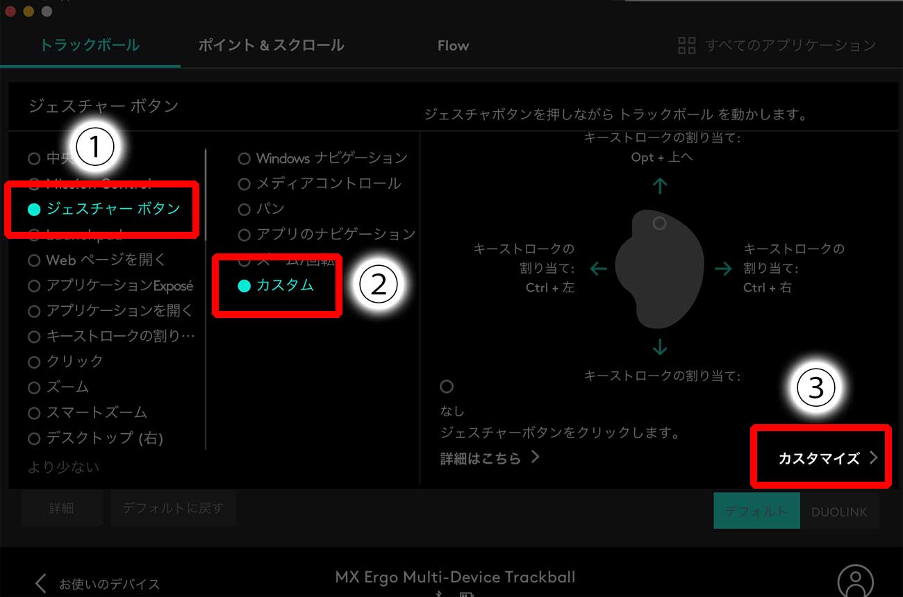Go back to お使いのデバイス

tap(97, 584)
